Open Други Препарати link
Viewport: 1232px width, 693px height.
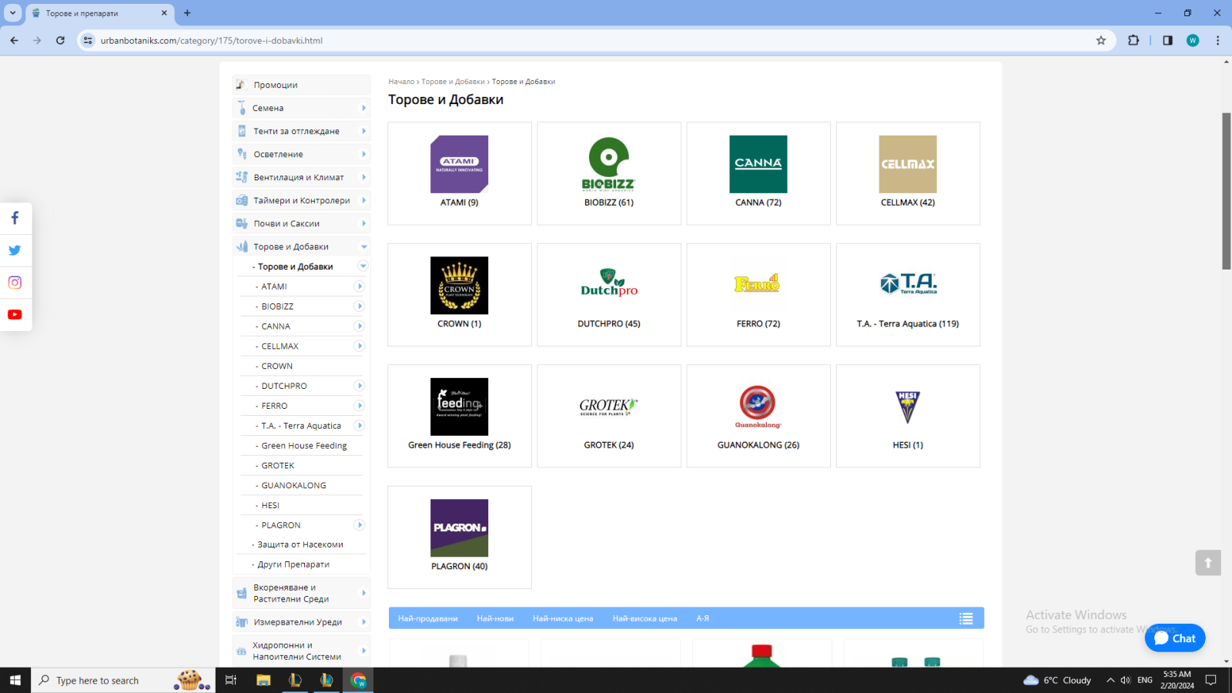pyautogui.click(x=293, y=564)
